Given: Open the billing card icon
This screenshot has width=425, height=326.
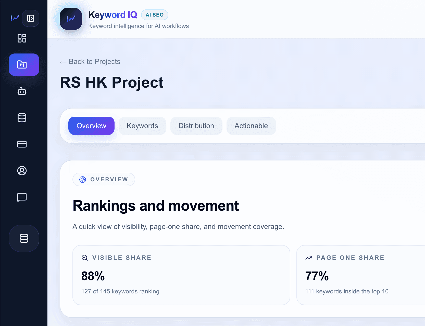Looking at the screenshot, I should (x=22, y=144).
